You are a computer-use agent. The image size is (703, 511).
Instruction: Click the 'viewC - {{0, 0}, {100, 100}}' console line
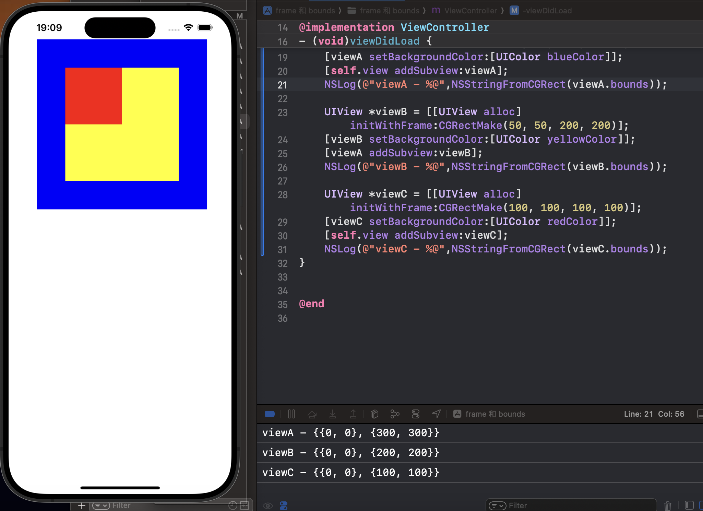[x=350, y=473]
